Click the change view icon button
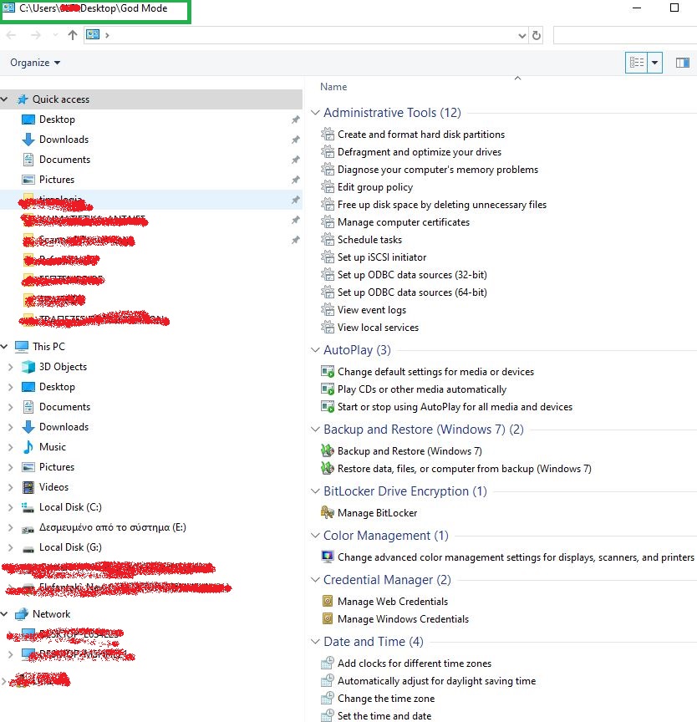This screenshot has width=697, height=722. pos(637,62)
